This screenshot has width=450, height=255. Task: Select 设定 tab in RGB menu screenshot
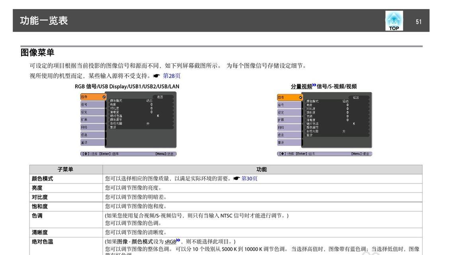[92, 112]
